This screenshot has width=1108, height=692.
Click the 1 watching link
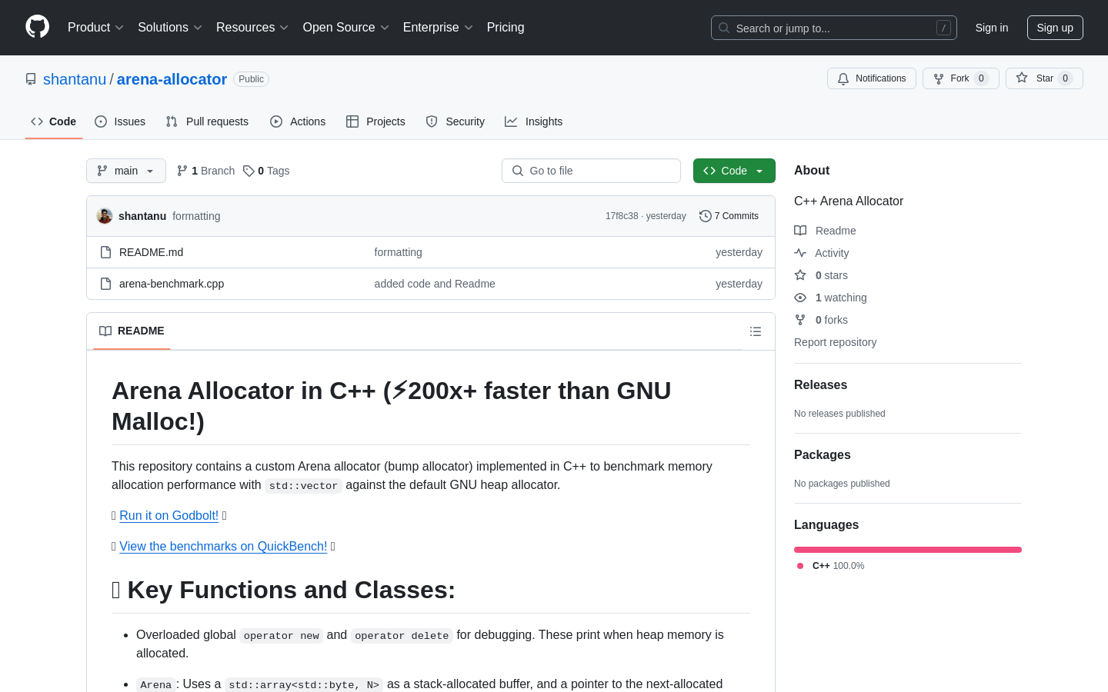[x=841, y=298]
